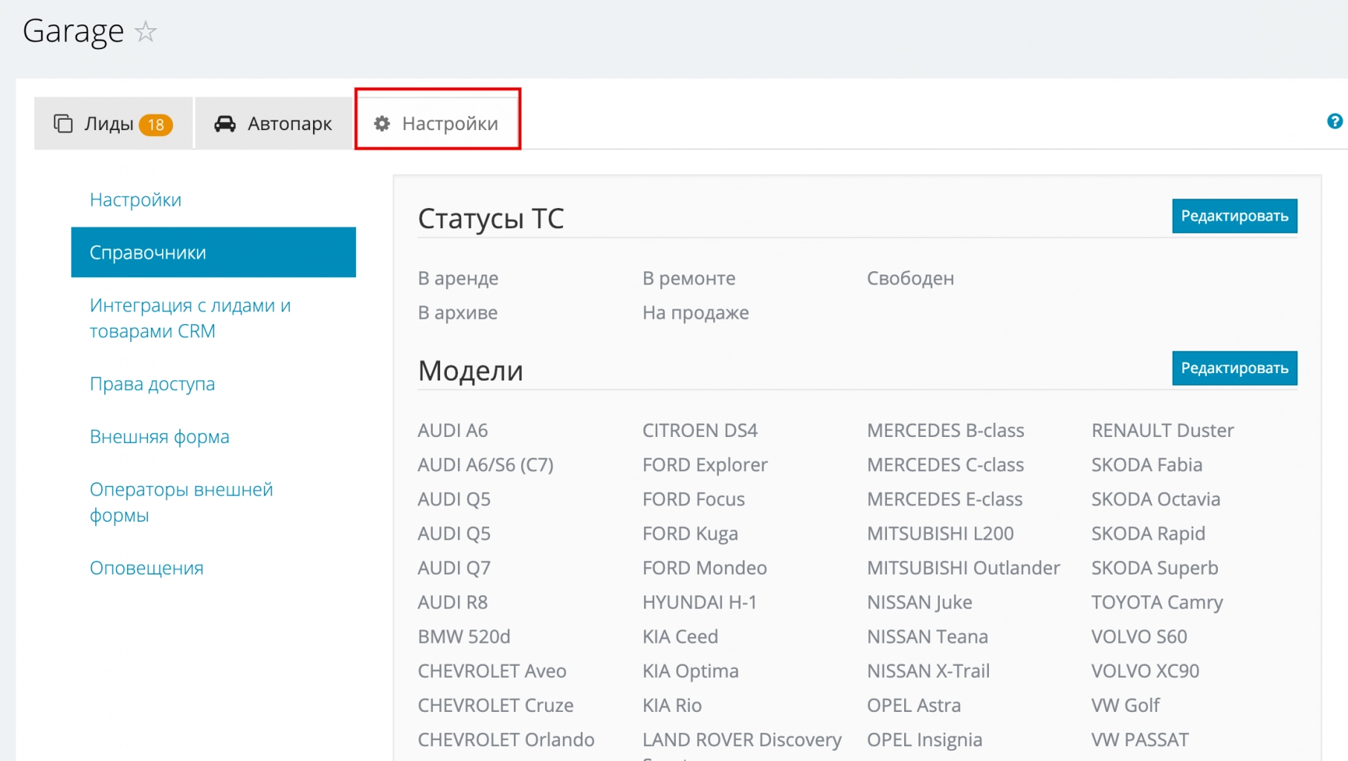Image resolution: width=1348 pixels, height=761 pixels.
Task: Click the Garage page title
Action: 73,31
